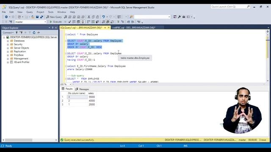Click the Parse checkmark icon
This screenshot has width=271, height=152.
[69, 22]
